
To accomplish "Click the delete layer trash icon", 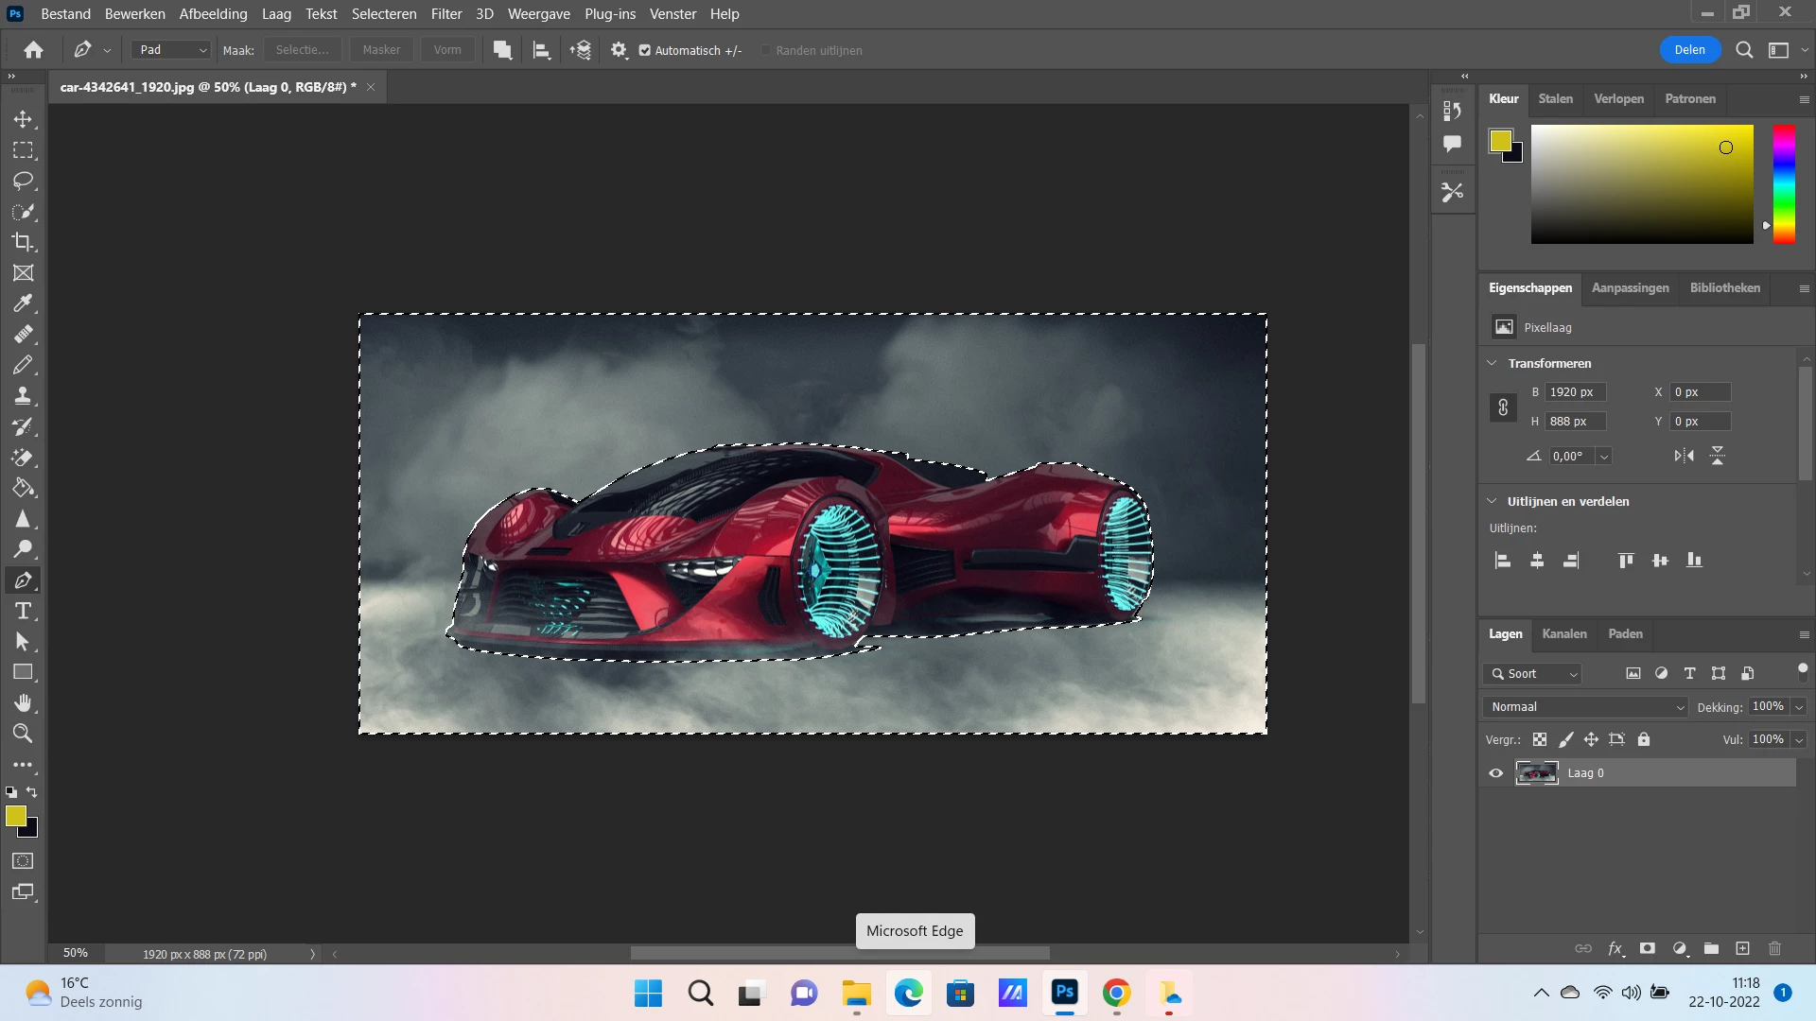I will [x=1774, y=948].
